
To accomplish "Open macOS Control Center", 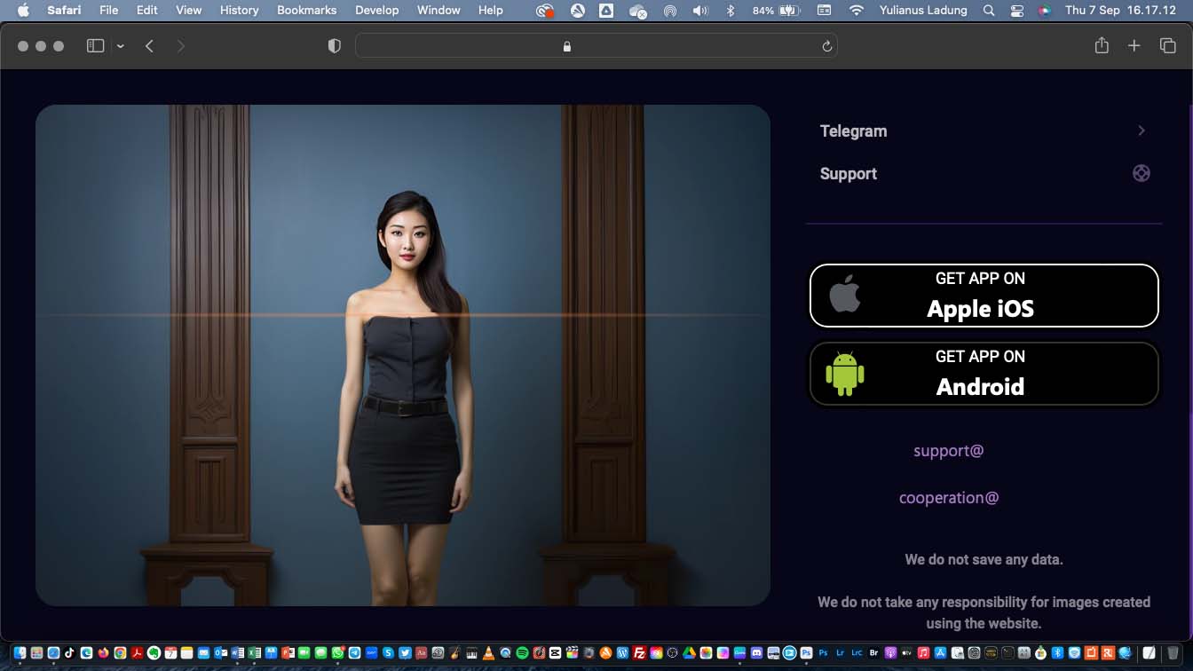I will (x=1017, y=11).
